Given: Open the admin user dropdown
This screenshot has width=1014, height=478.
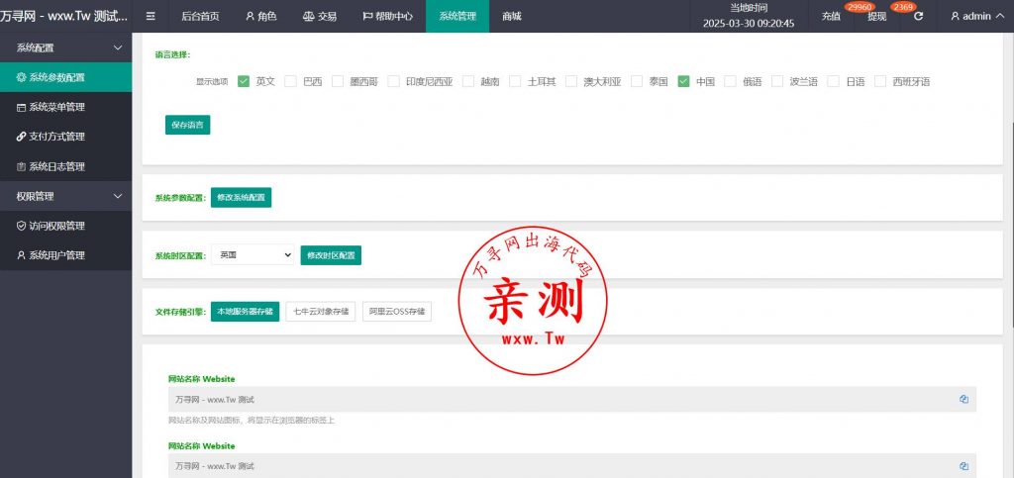Looking at the screenshot, I should [x=976, y=16].
